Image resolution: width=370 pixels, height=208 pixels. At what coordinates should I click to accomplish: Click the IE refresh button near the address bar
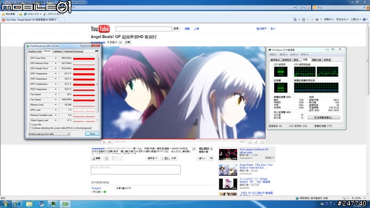point(304,8)
